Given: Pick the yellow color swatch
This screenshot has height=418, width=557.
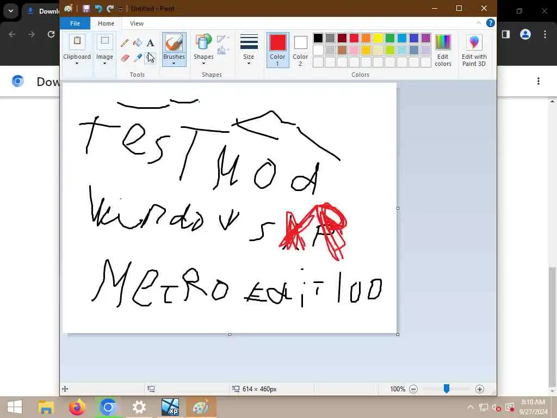Looking at the screenshot, I should pyautogui.click(x=378, y=38).
